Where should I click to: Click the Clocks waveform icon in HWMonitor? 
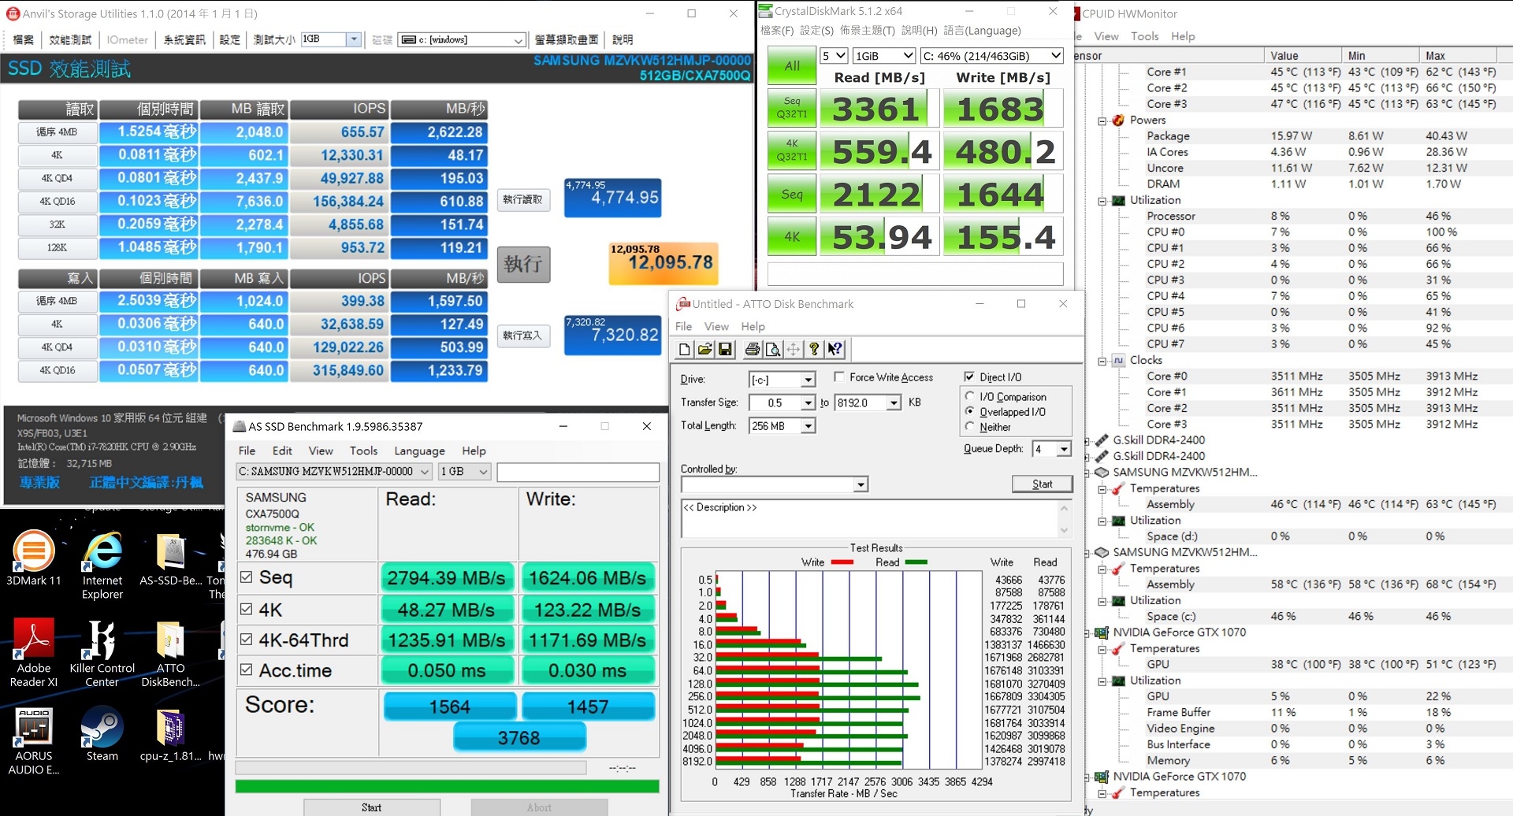click(x=1118, y=361)
